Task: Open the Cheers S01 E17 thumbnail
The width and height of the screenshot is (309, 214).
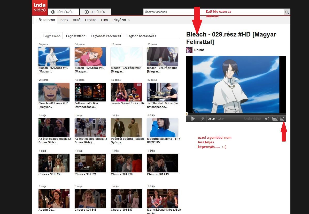Action: [x=126, y=198]
